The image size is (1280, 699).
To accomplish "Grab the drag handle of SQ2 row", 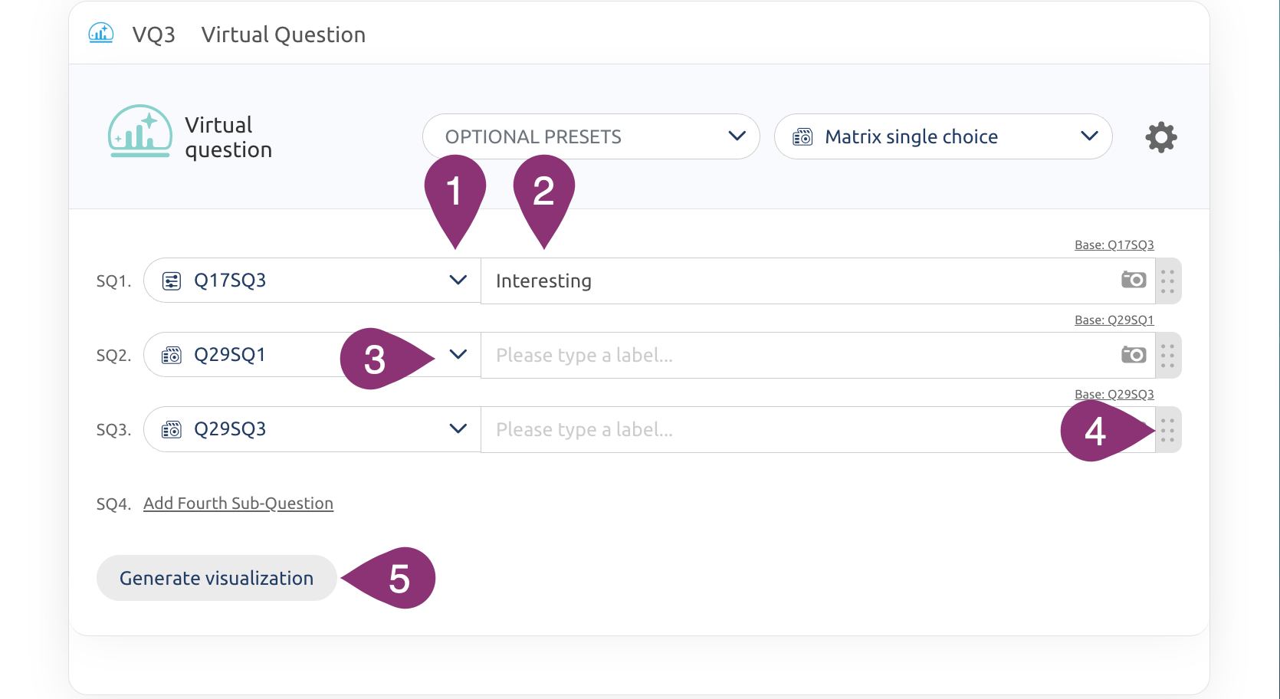I will (x=1167, y=356).
